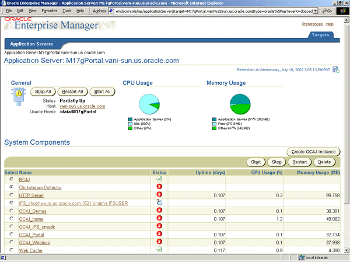Click the HTTP Server red down status icon

[x=159, y=194]
